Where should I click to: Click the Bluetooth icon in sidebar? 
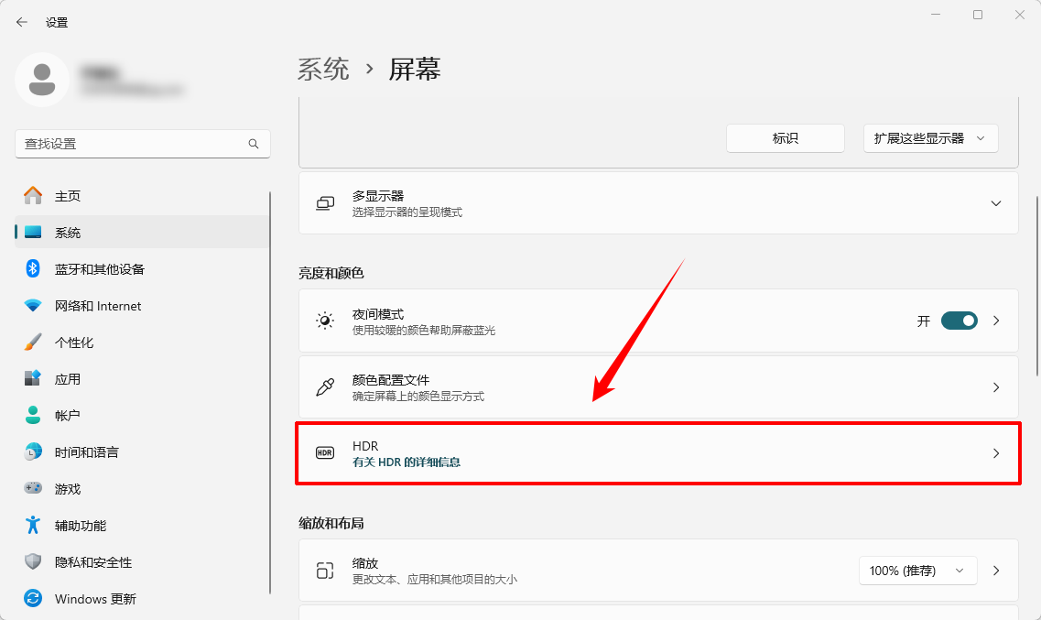tap(33, 269)
